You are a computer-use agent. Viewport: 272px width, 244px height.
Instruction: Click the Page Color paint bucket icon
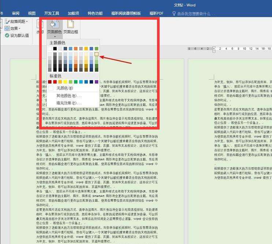tap(55, 24)
